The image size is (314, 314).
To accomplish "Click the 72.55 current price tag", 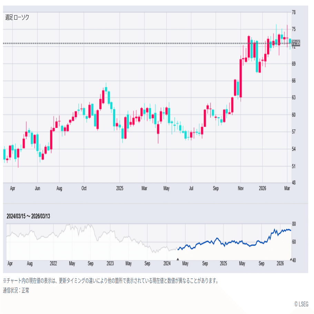I will point(296,43).
